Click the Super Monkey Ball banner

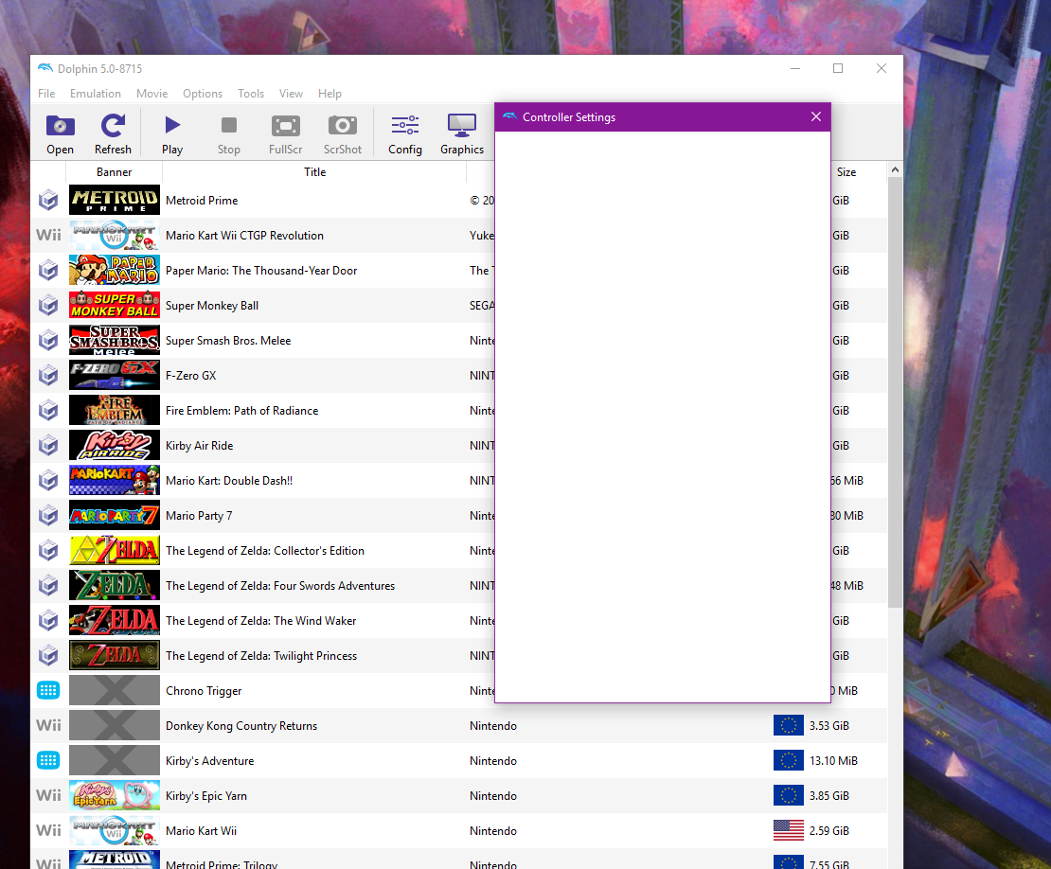coord(115,305)
